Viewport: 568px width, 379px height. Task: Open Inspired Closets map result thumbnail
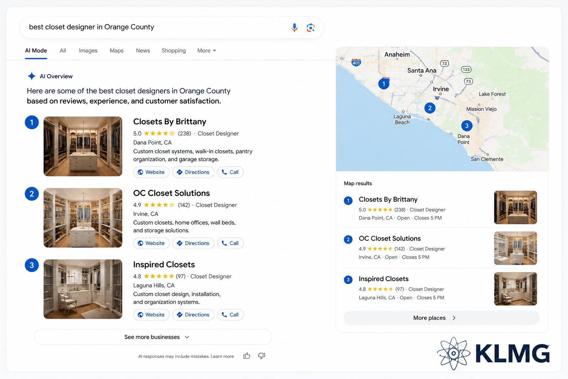[515, 289]
